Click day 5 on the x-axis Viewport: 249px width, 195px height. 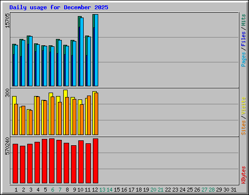click(45, 190)
